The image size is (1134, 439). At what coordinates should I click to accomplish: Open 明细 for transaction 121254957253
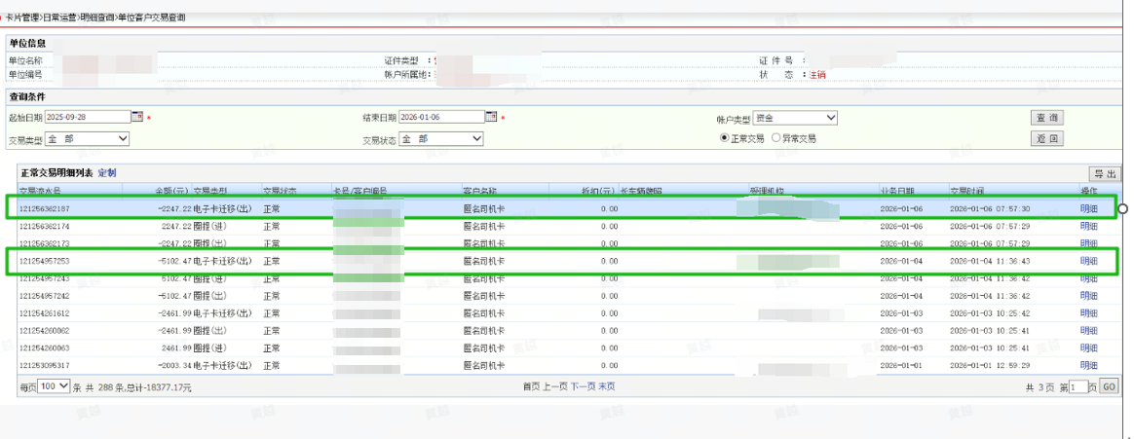click(1088, 261)
